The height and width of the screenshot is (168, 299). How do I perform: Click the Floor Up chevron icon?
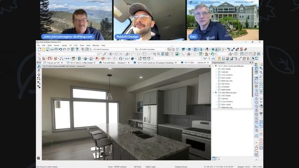[x=214, y=58]
